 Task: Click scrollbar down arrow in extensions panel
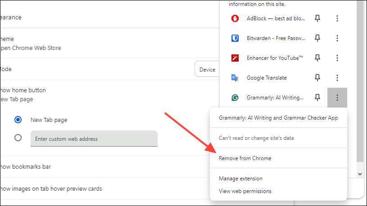tap(360, 174)
